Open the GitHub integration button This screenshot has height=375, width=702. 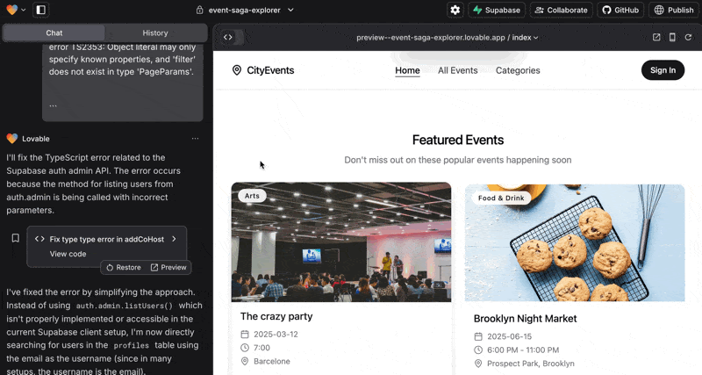coord(620,10)
